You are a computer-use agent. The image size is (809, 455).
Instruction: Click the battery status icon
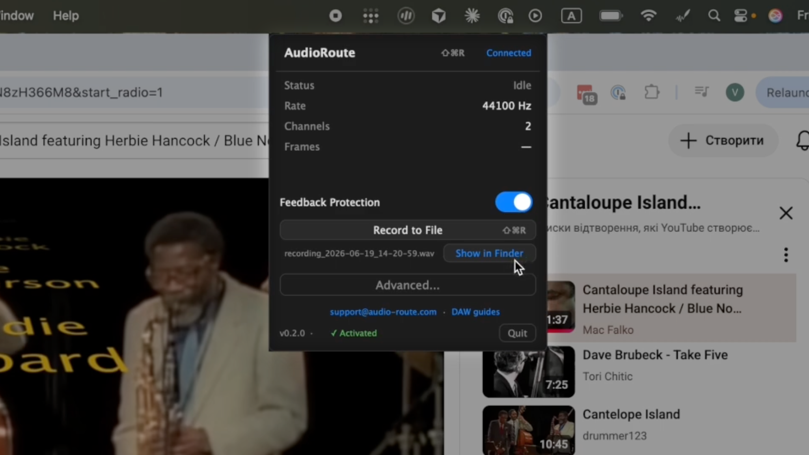tap(611, 16)
